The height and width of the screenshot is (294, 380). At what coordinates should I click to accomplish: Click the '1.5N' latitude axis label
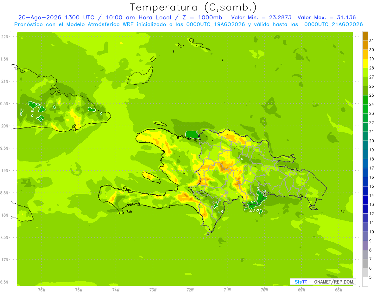(5, 59)
